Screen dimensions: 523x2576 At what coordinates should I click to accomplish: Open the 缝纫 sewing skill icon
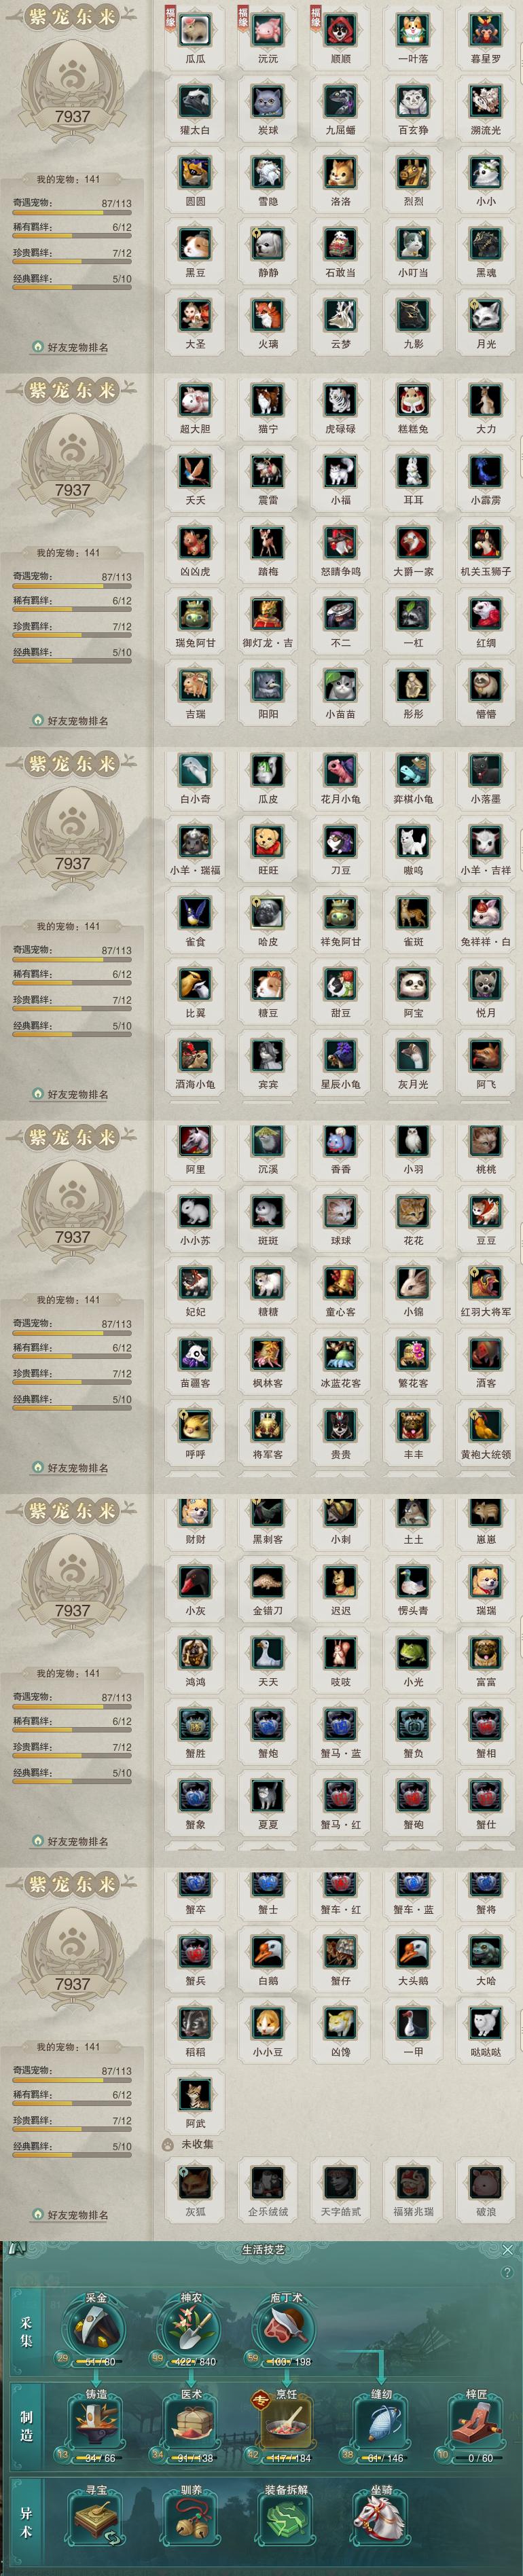click(381, 2422)
